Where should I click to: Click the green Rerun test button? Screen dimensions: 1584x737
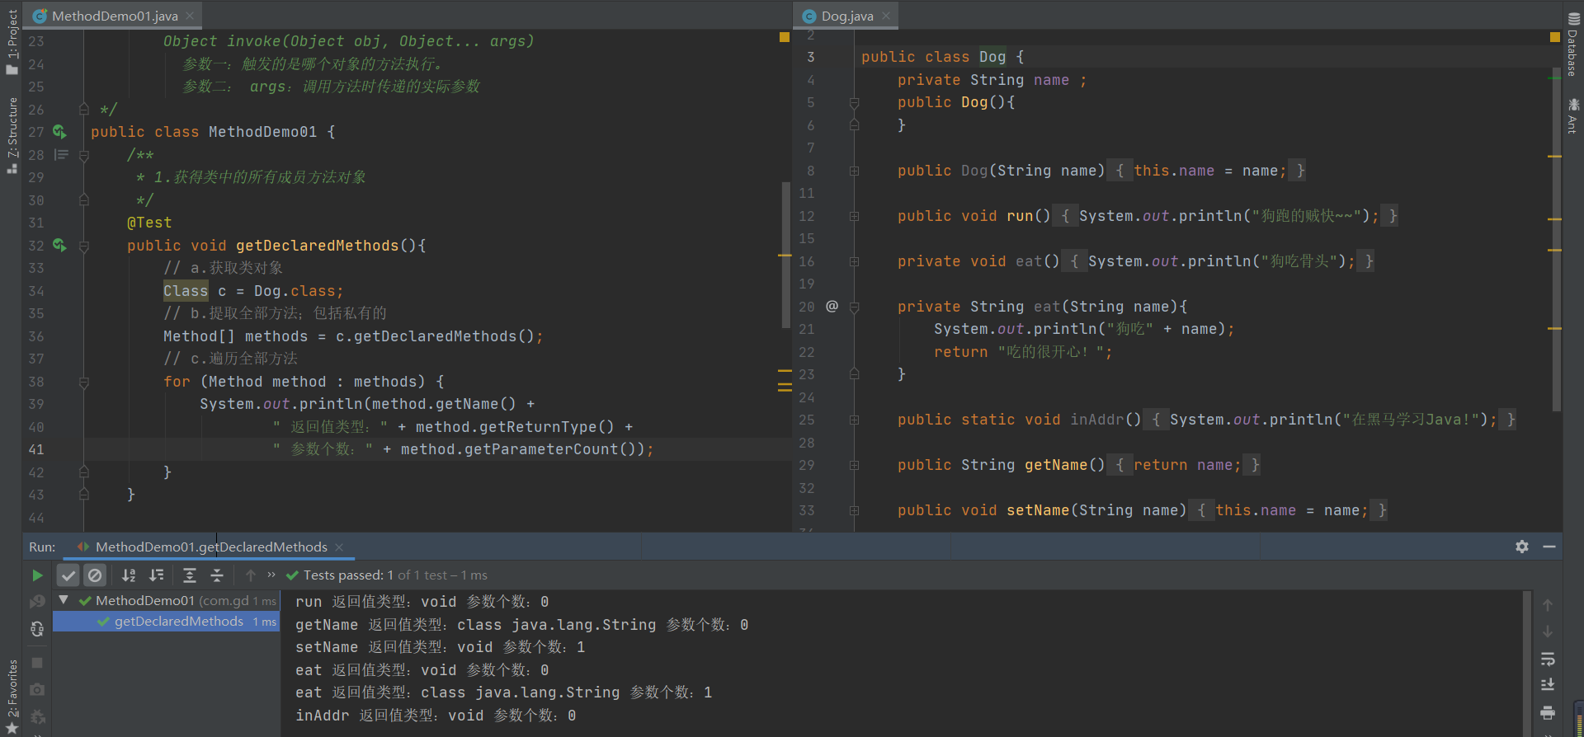click(x=37, y=575)
